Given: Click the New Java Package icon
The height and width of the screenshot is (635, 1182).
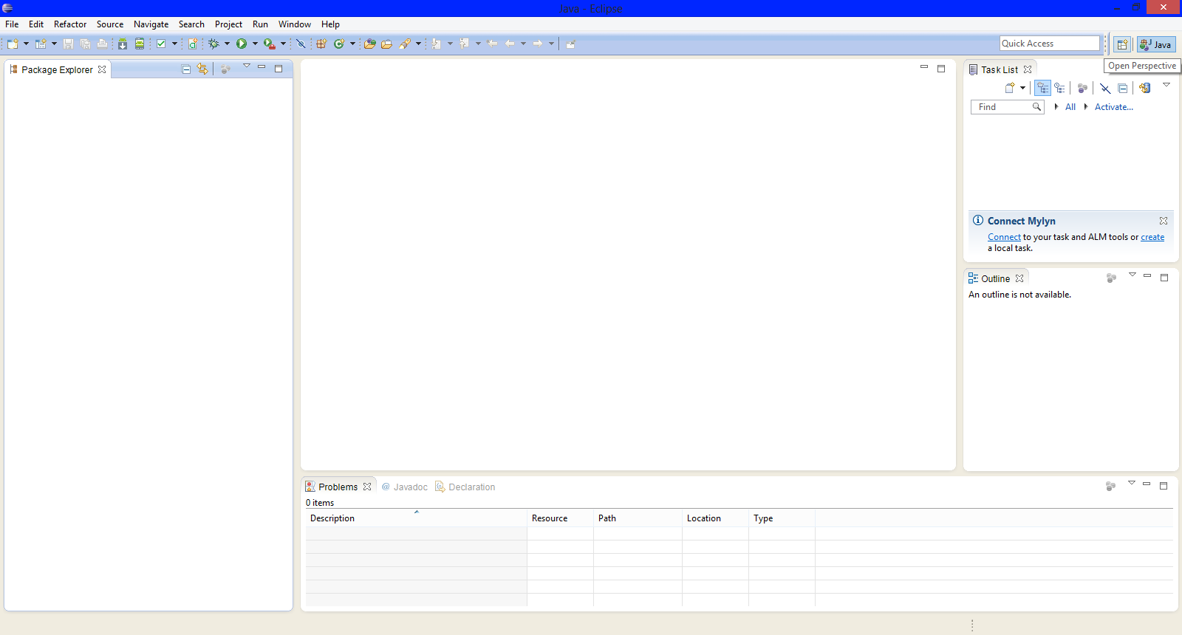Looking at the screenshot, I should click(321, 44).
